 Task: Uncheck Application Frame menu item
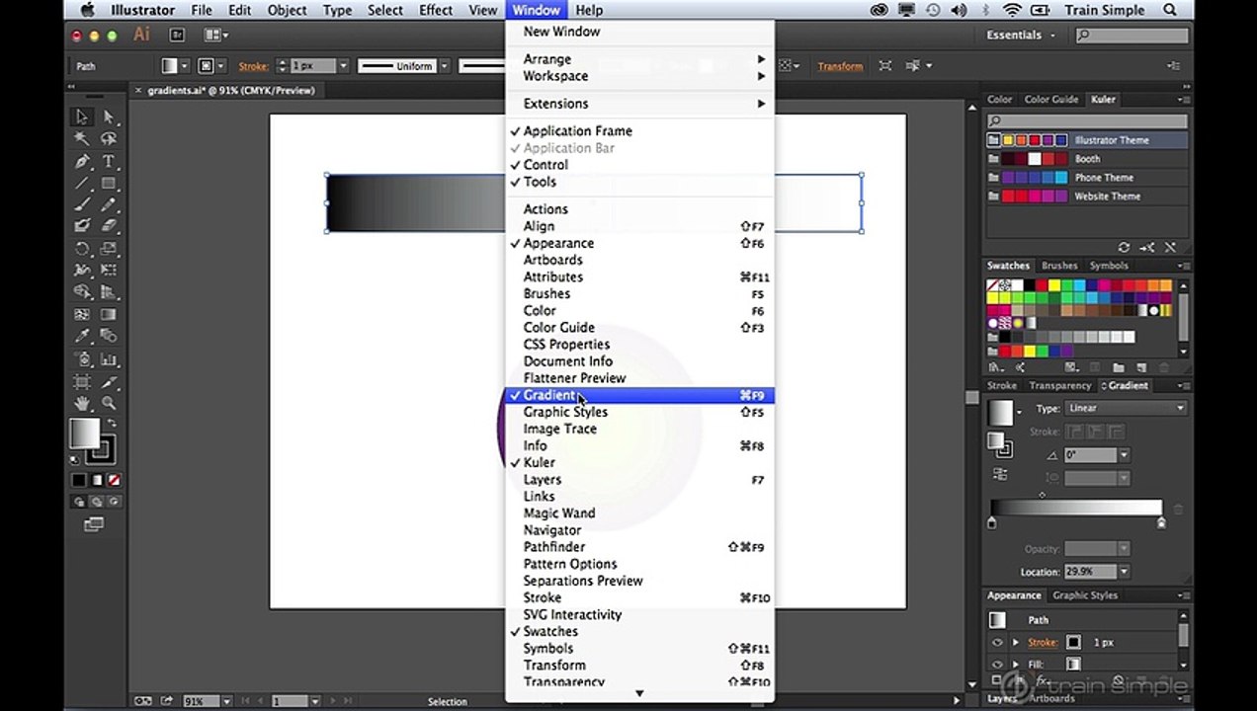(x=639, y=130)
